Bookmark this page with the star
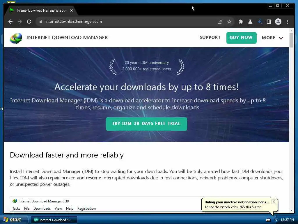The image size is (298, 224). (x=229, y=22)
